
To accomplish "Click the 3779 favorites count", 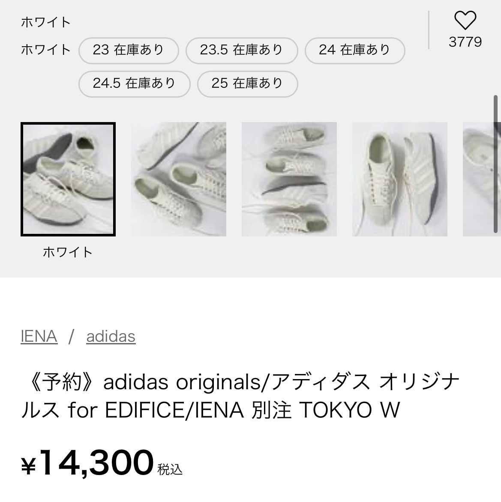I will click(x=465, y=42).
